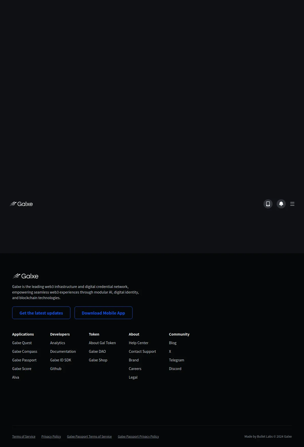The height and width of the screenshot is (447, 304).
Task: Open notifications bell icon
Action: 281,204
